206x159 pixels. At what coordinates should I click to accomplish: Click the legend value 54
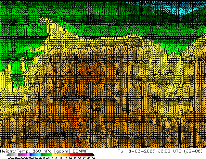pos(94,158)
